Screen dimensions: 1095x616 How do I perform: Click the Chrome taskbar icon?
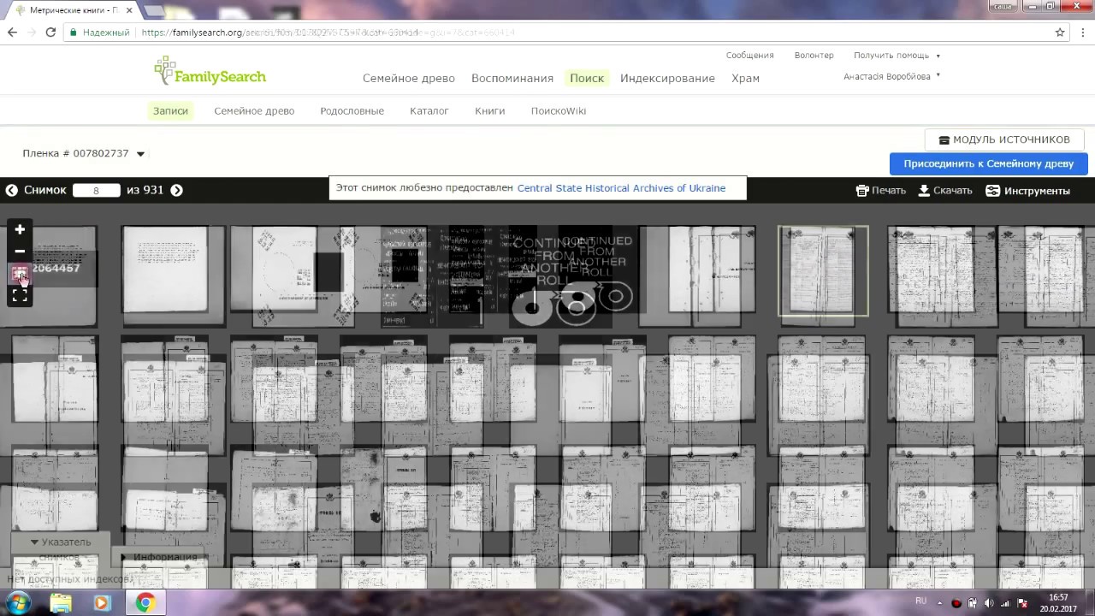(x=145, y=603)
